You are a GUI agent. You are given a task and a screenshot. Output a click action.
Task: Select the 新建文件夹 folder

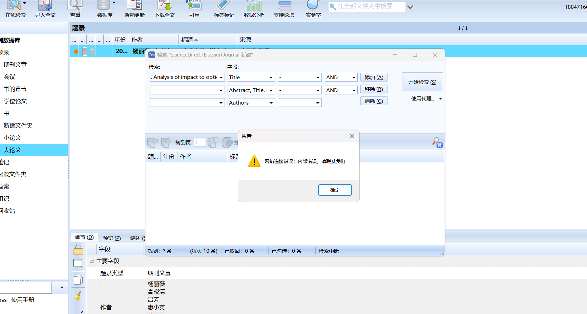coord(18,126)
